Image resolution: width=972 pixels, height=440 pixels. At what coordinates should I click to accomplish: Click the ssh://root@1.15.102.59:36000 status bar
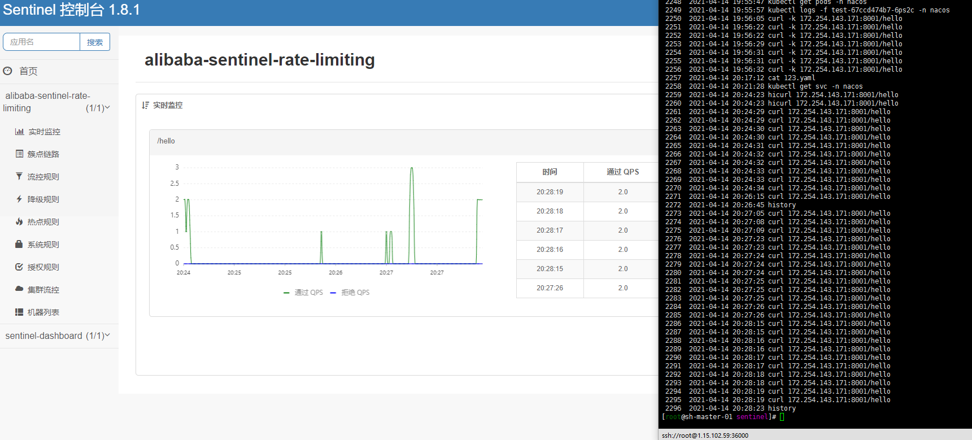(705, 435)
